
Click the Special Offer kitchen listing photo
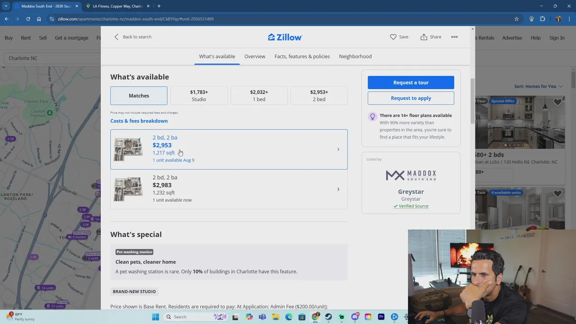coord(520,122)
